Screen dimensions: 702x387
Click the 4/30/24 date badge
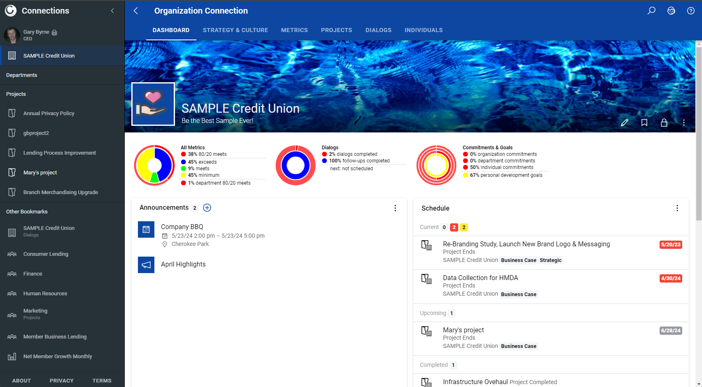(x=671, y=278)
